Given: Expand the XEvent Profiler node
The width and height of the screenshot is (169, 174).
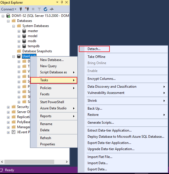Looking at the screenshot, I should click(8, 132).
